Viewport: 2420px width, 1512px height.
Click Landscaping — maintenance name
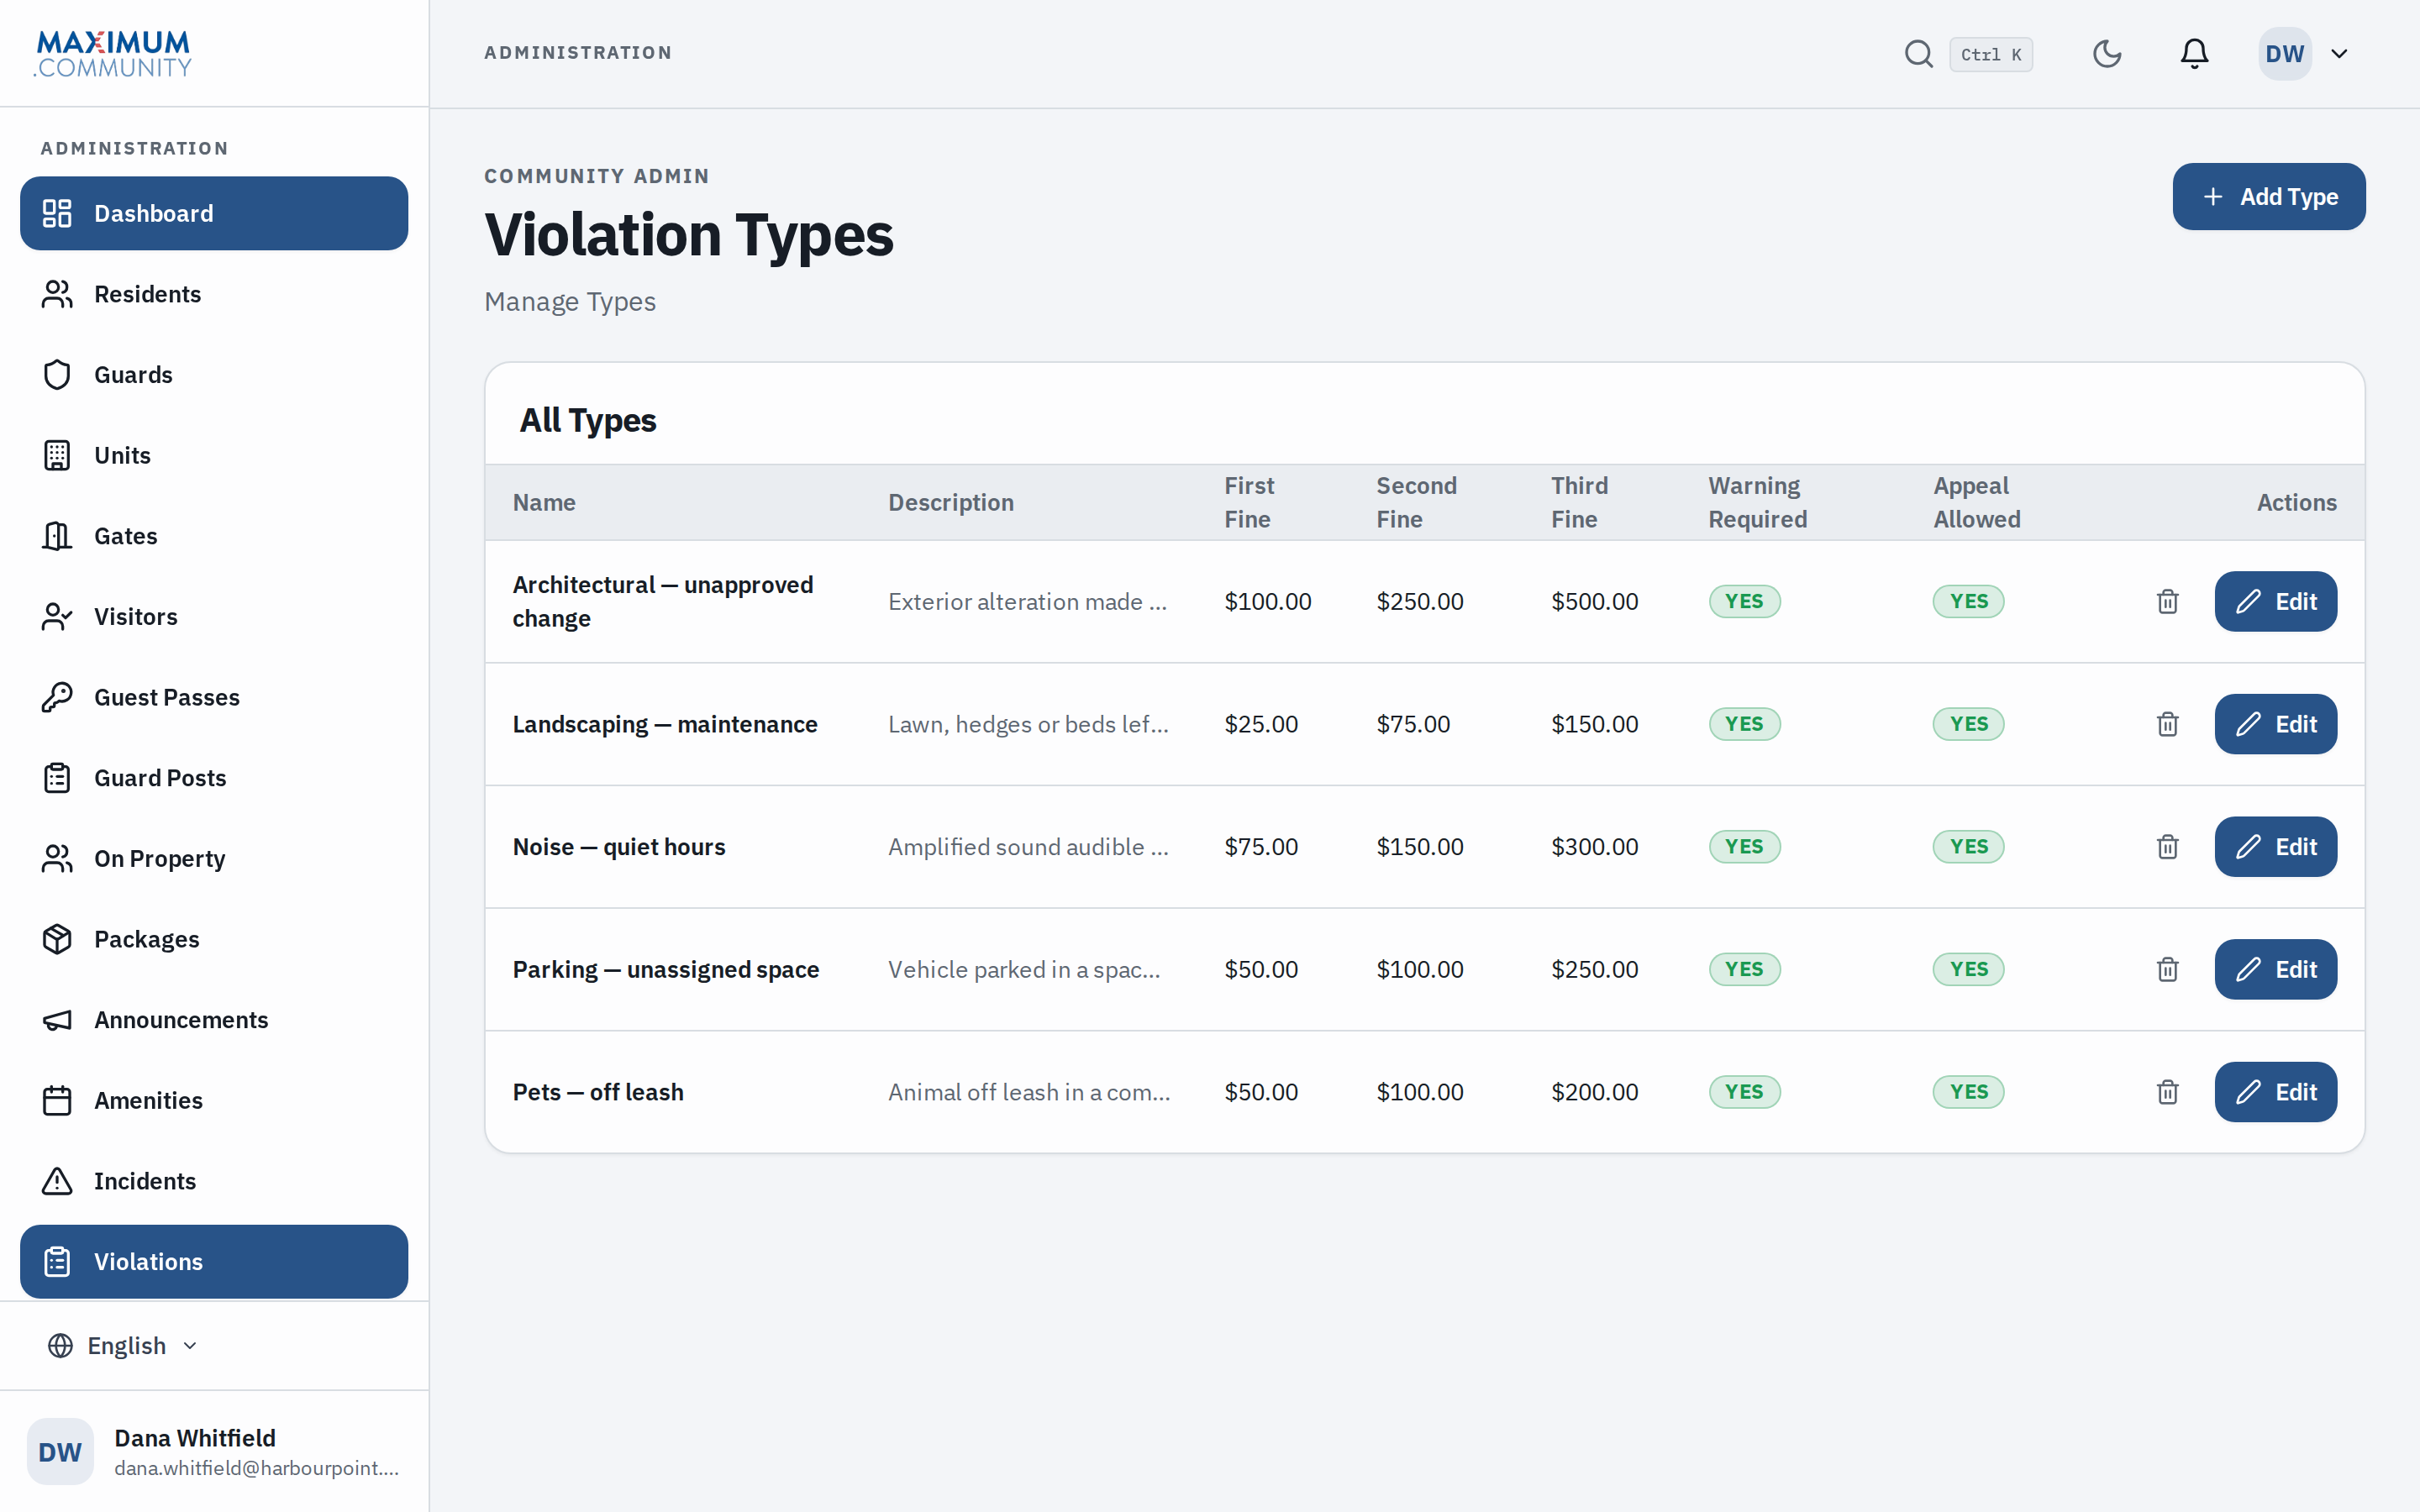pos(665,724)
